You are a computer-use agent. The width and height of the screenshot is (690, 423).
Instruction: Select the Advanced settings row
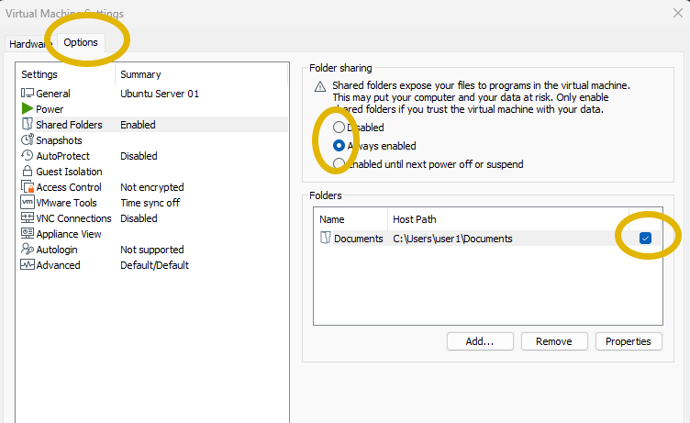[x=152, y=265]
